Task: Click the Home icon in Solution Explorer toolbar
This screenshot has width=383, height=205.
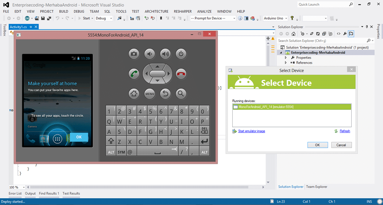Action: coord(294,34)
